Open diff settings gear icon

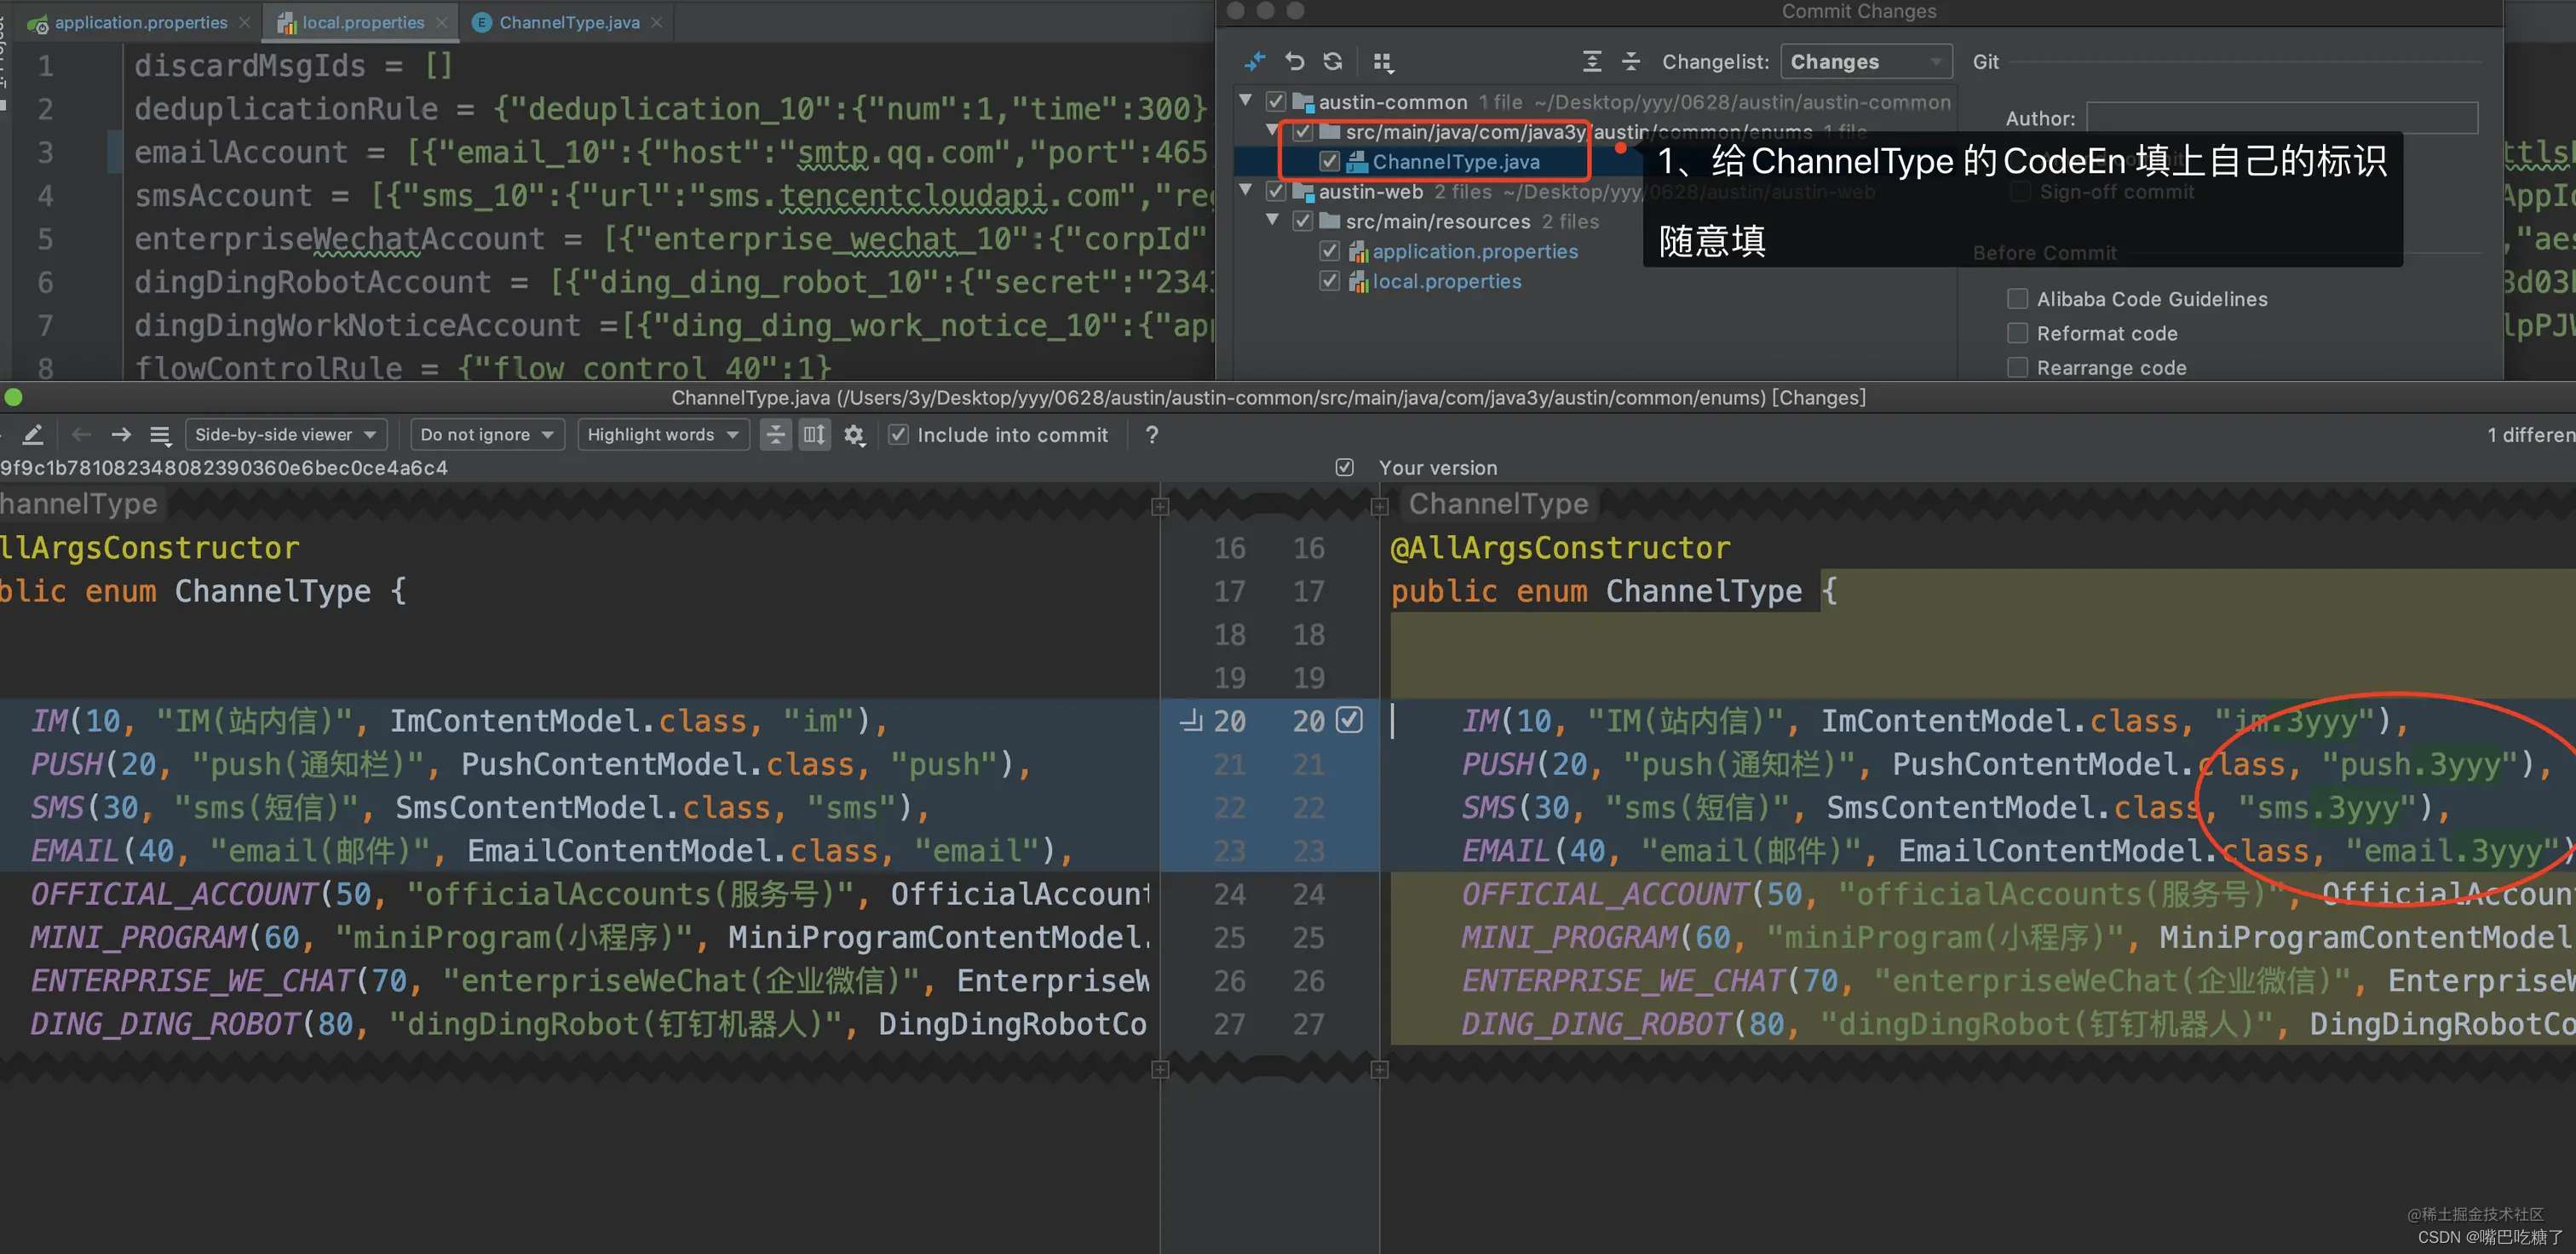pos(854,435)
